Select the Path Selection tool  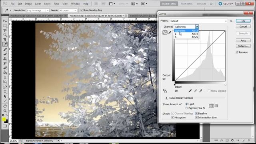click(5, 96)
